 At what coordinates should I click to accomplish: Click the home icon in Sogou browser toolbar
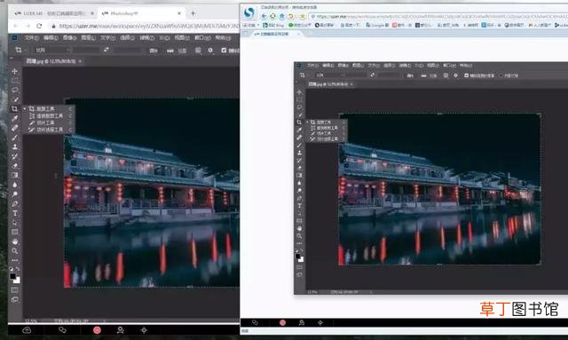(x=282, y=16)
